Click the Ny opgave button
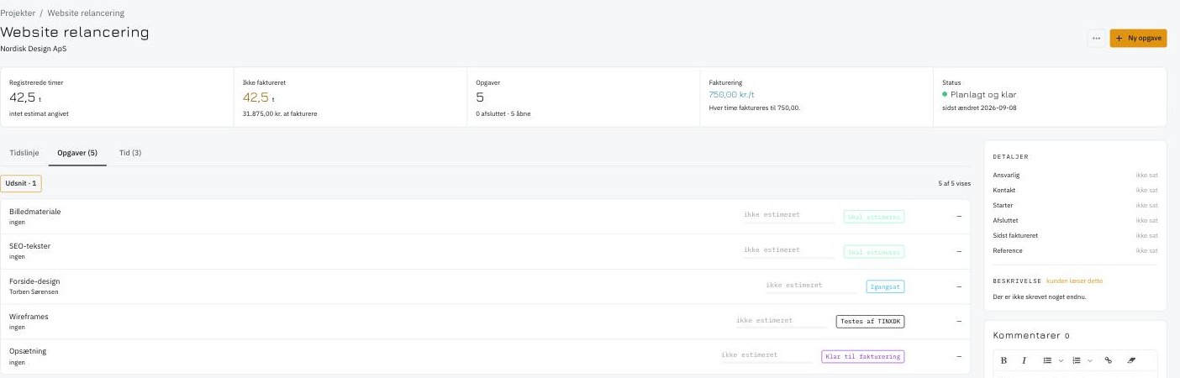The width and height of the screenshot is (1180, 378). 1138,38
